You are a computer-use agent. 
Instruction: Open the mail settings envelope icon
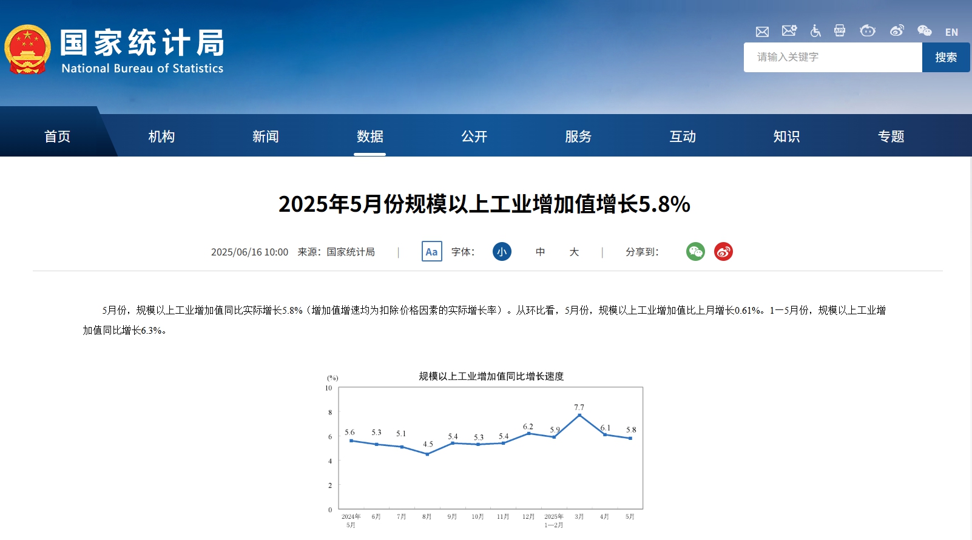tap(789, 31)
